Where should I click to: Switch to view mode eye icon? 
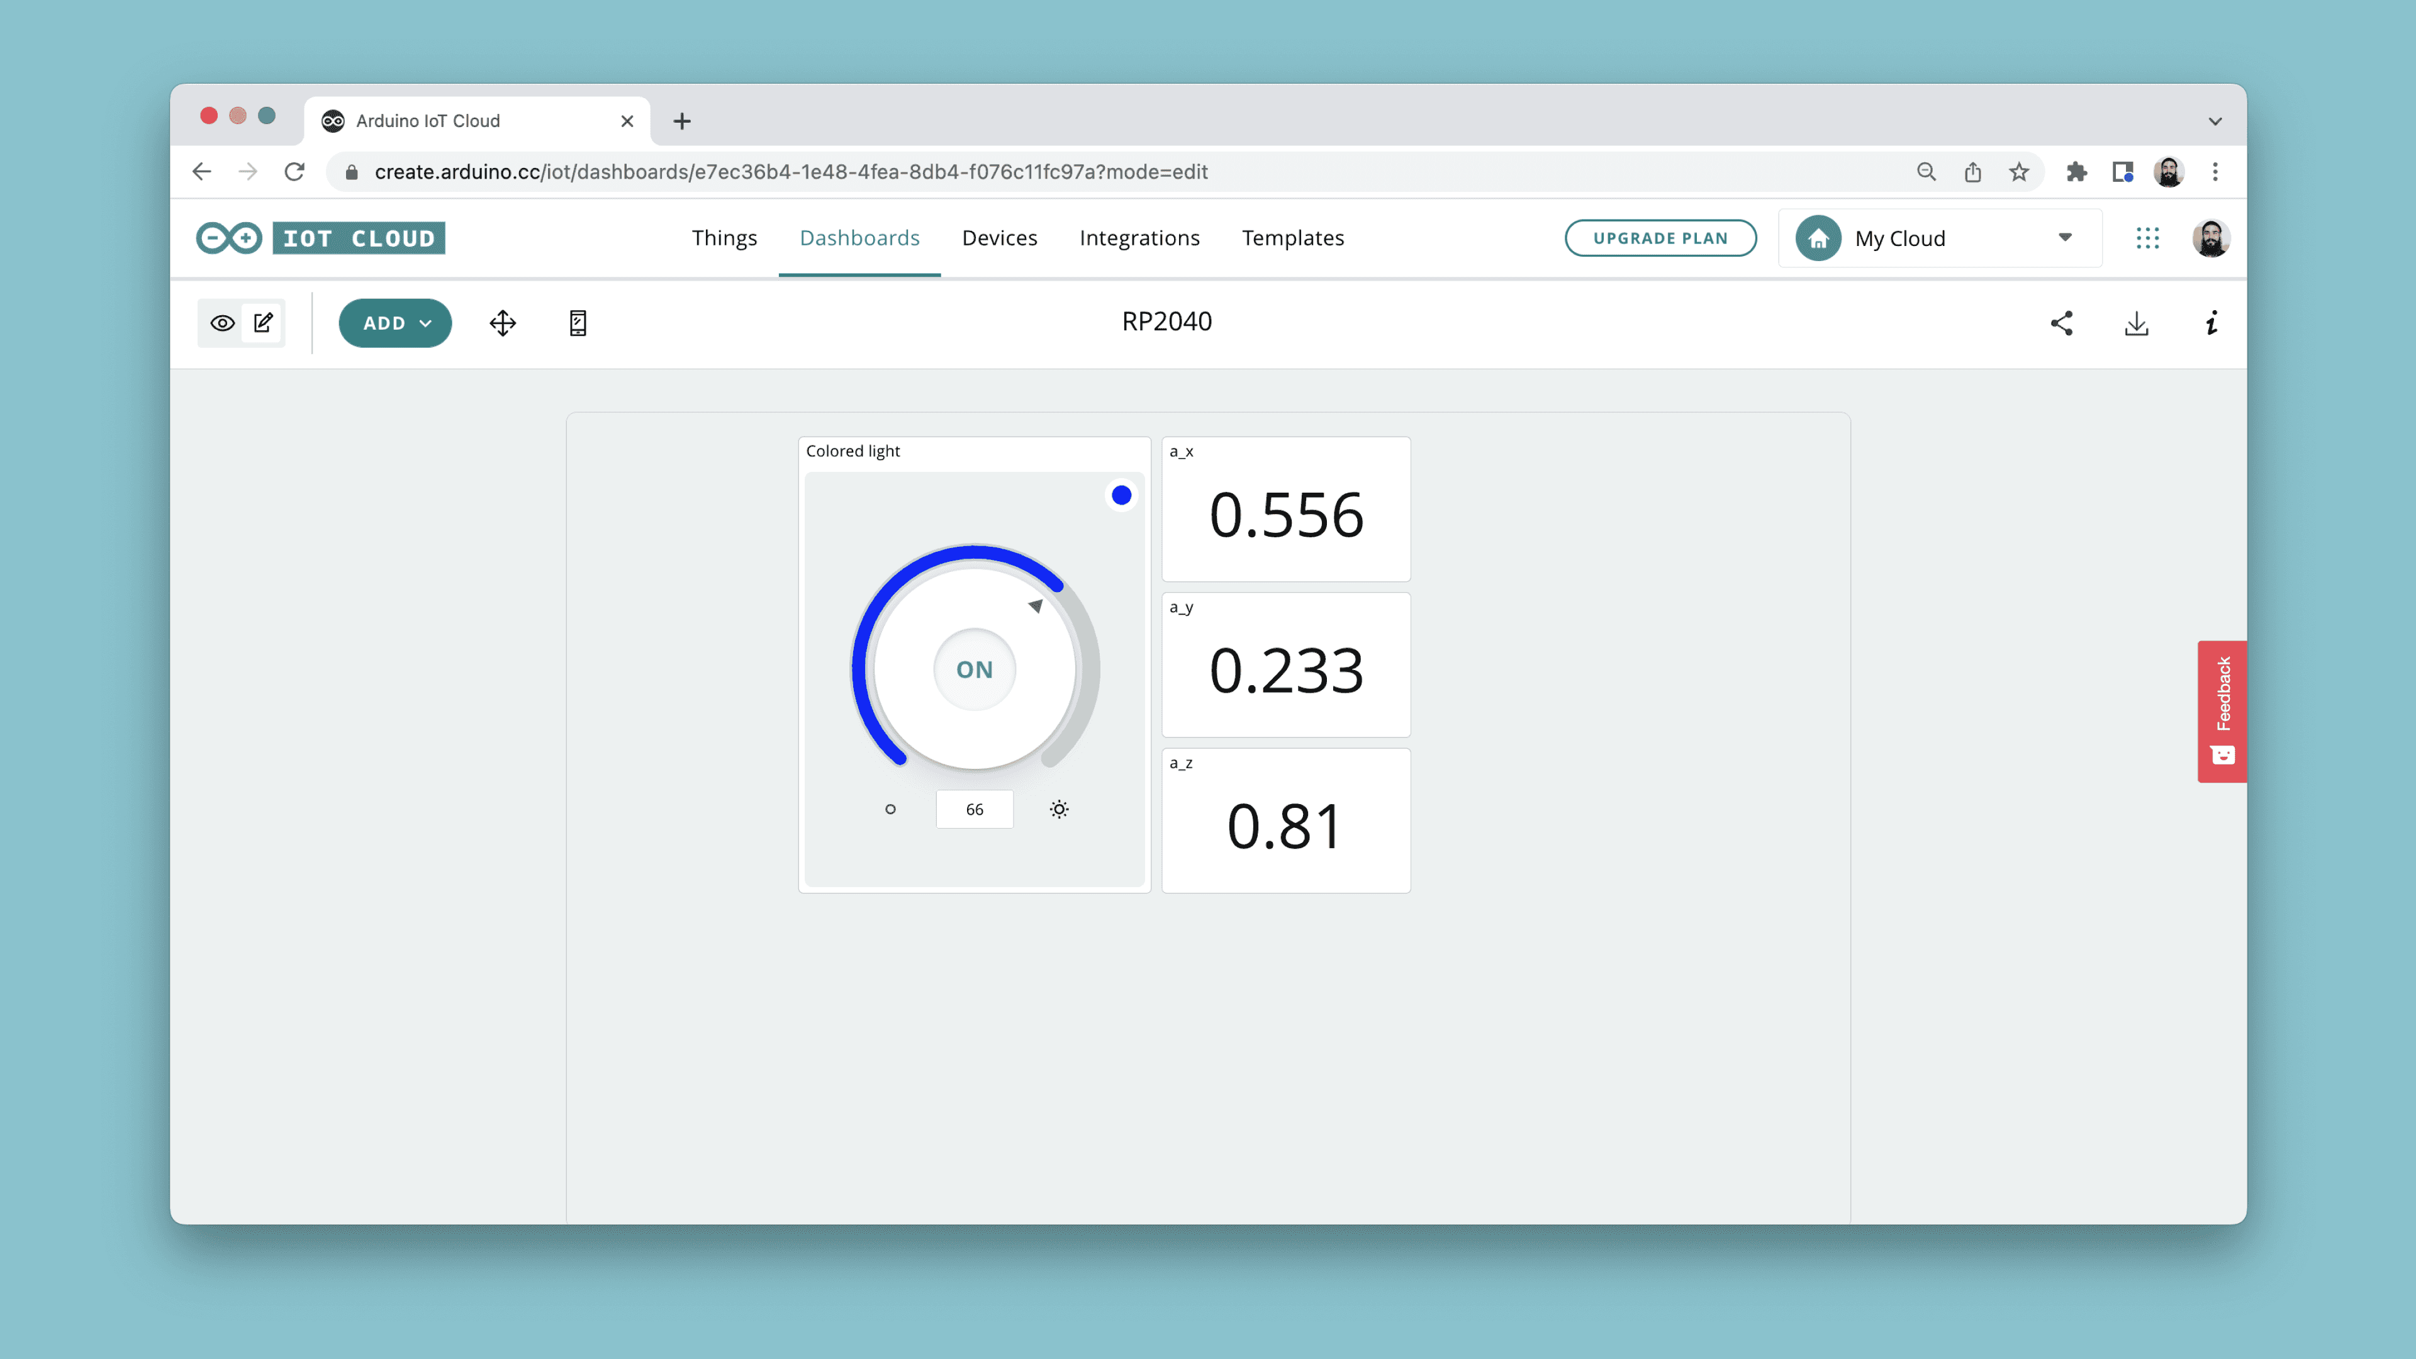(x=222, y=323)
